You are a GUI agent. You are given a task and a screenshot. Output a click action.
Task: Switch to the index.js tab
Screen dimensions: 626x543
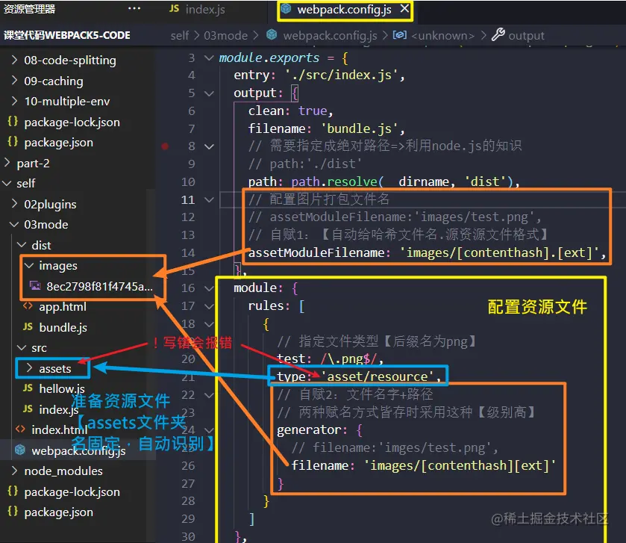[198, 10]
